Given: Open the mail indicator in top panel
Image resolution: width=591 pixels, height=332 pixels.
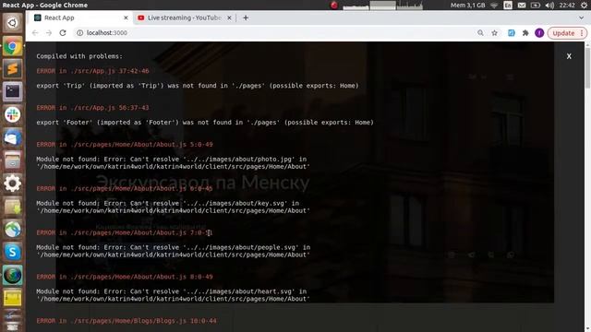Looking at the screenshot, I should point(522,6).
